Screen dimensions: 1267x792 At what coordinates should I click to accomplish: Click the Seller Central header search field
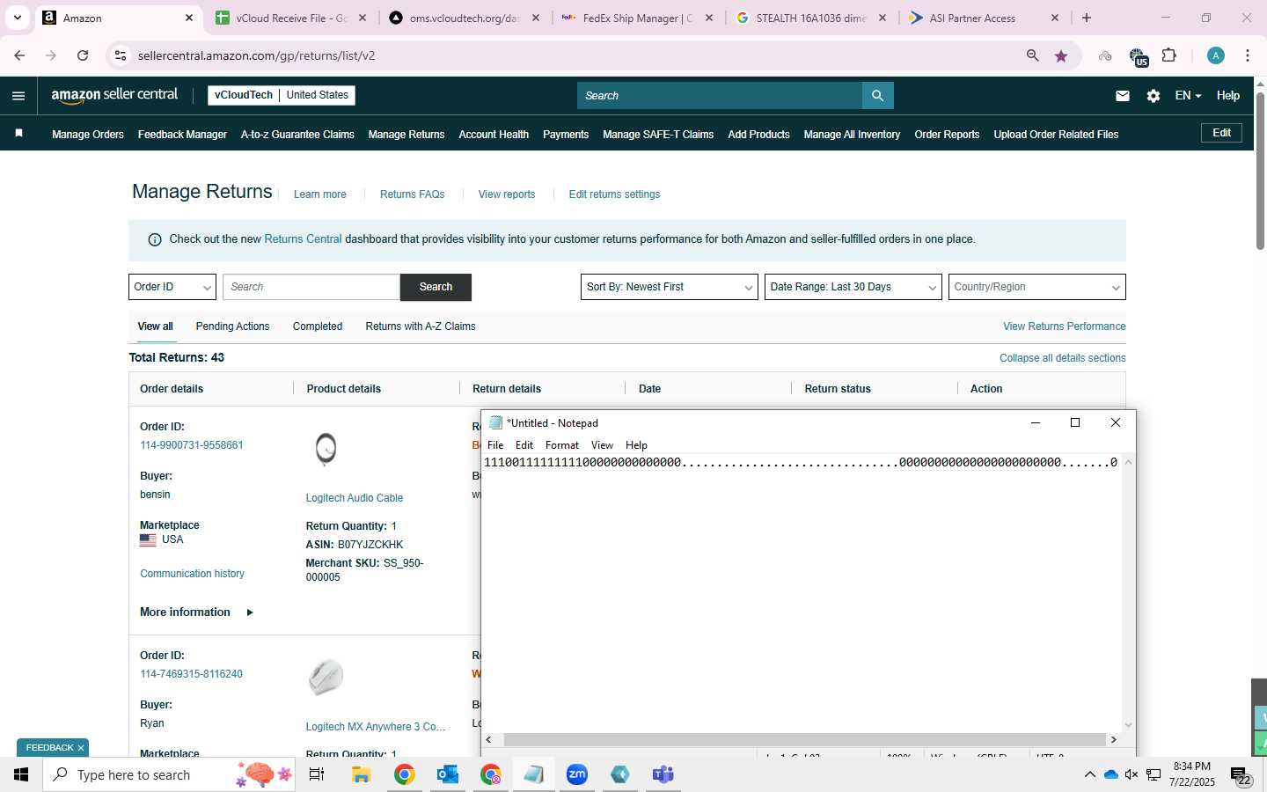point(720,95)
